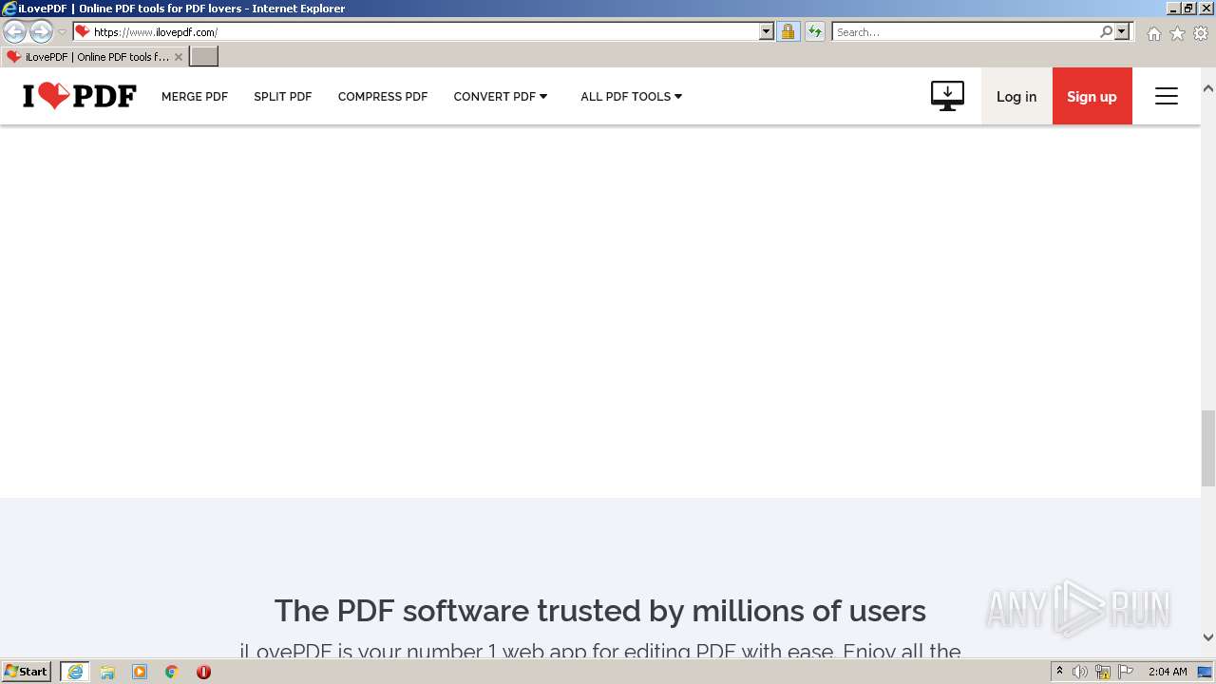Open recent pages dropdown next to forward arrow

(x=63, y=31)
